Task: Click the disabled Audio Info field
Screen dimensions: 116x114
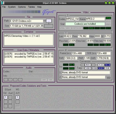Action: [32, 76]
